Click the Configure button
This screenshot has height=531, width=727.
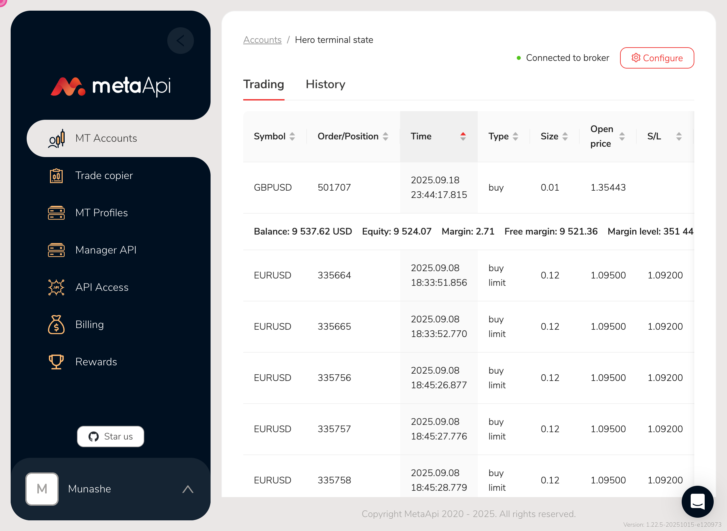coord(657,58)
